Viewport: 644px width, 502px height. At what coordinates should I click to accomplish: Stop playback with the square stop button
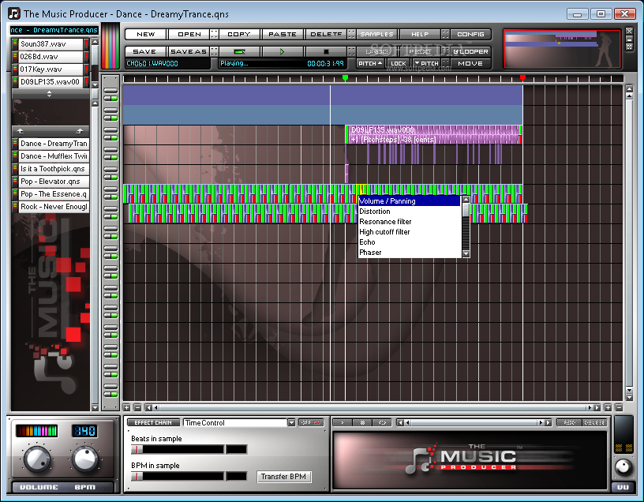coord(326,52)
